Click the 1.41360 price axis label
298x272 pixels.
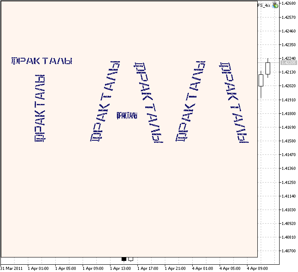pos(289,169)
